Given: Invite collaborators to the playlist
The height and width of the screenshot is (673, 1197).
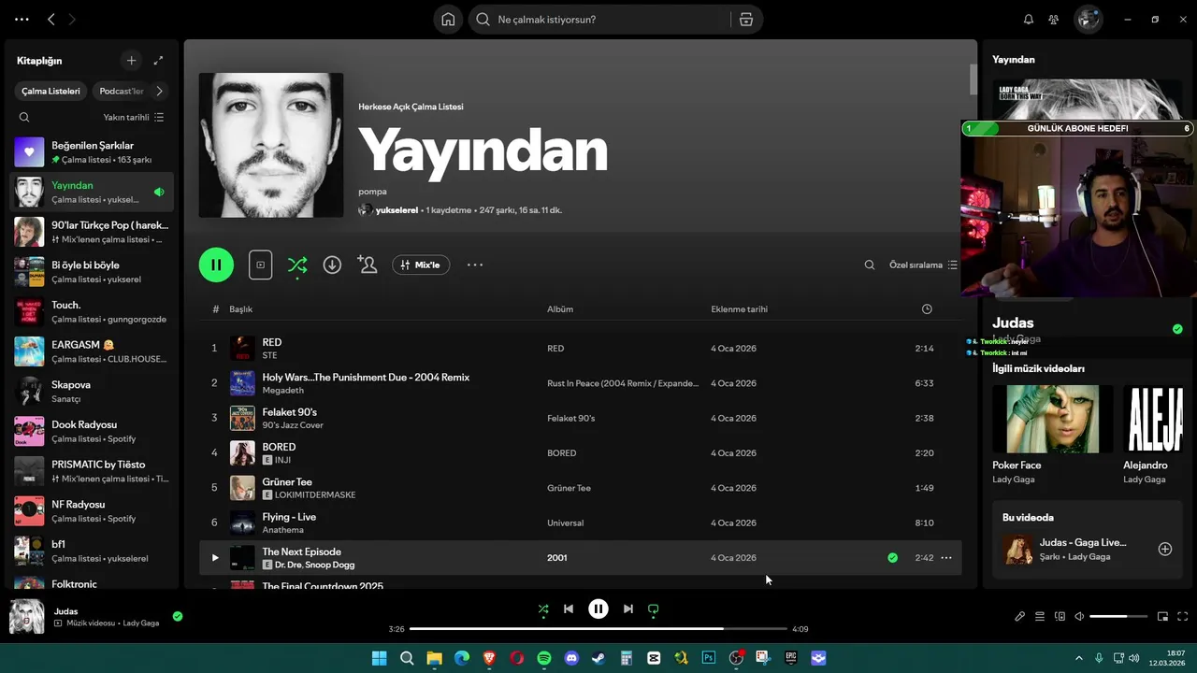Looking at the screenshot, I should coord(367,265).
